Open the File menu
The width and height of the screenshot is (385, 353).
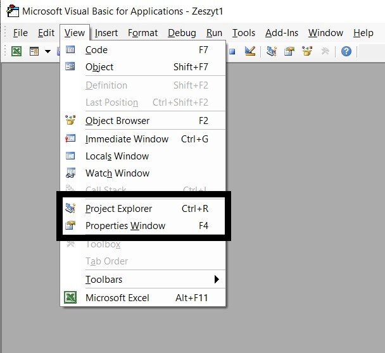click(20, 33)
